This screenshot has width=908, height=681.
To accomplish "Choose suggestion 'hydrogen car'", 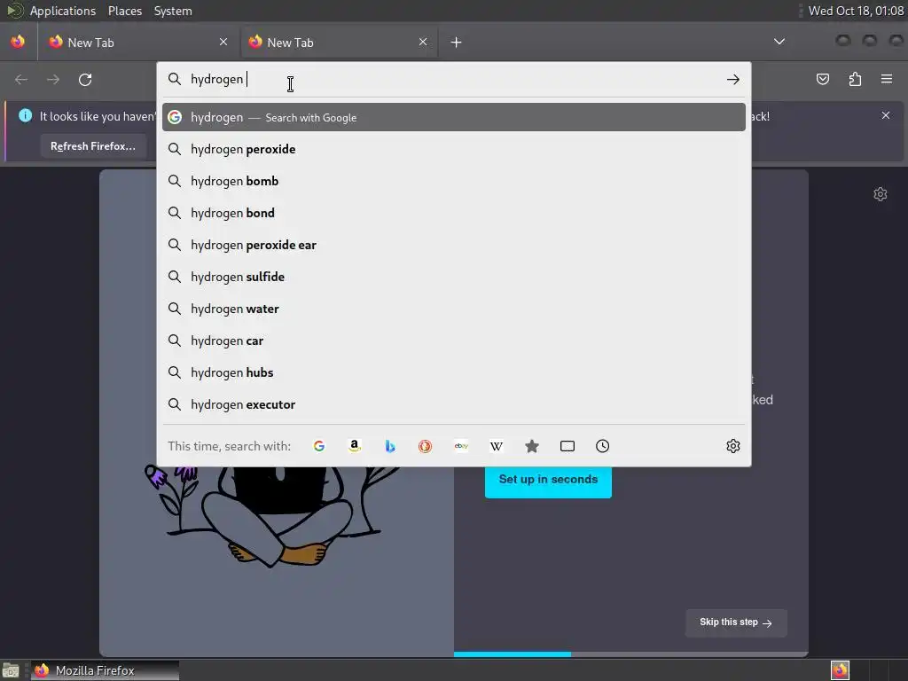I will point(454,340).
